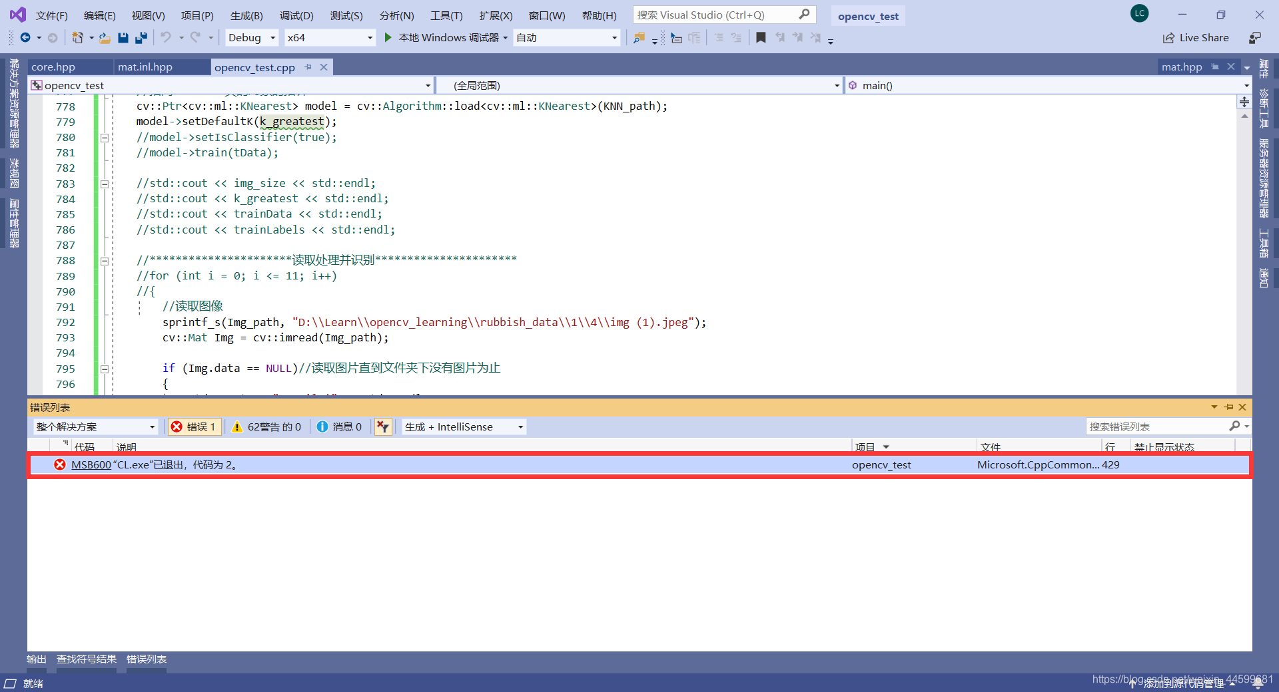Viewport: 1279px width, 692px height.
Task: Click the Undo icon
Action: pos(168,38)
